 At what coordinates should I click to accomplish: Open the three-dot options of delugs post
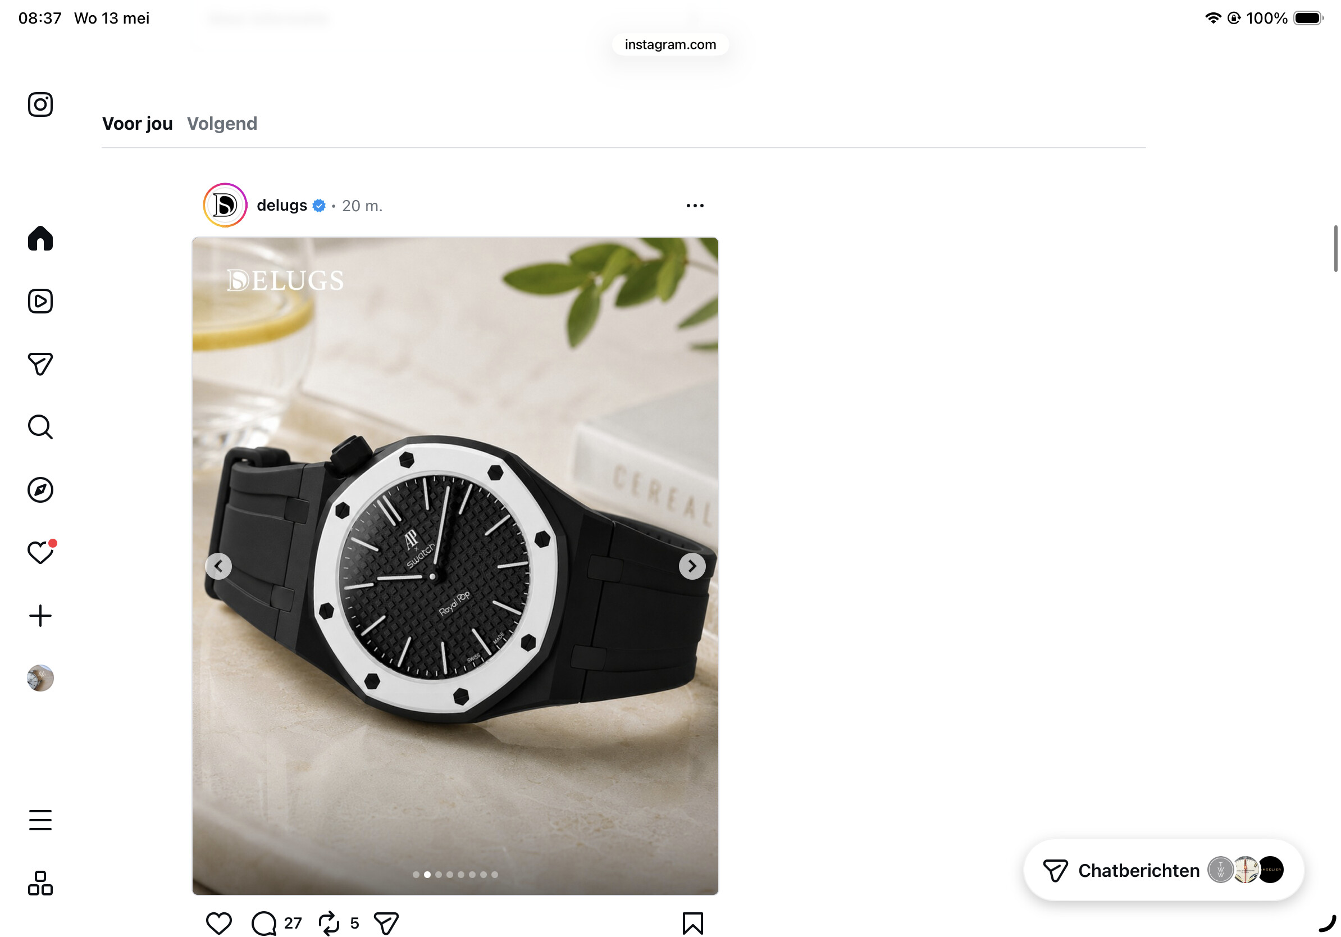(x=695, y=206)
